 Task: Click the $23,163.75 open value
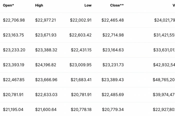13,35
